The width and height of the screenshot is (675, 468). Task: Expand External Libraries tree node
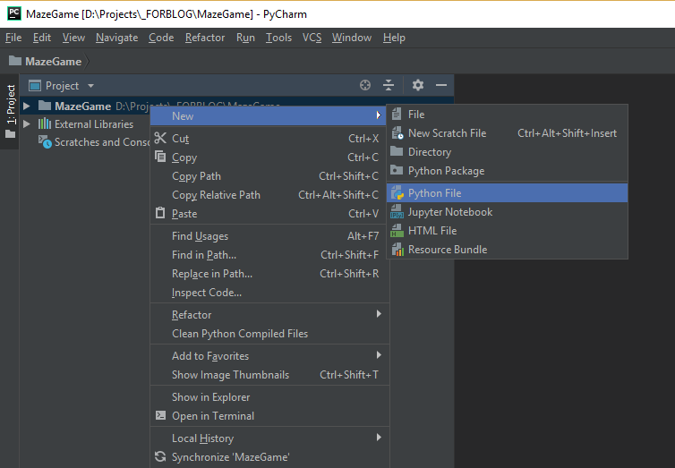[x=27, y=124]
